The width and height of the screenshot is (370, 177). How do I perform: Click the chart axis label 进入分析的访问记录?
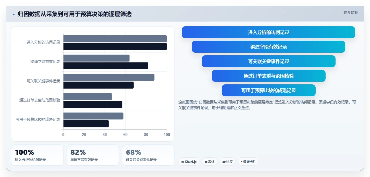(44, 42)
